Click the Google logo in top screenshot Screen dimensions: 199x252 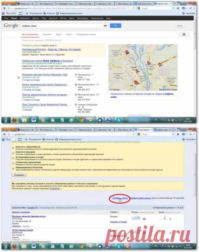[11, 26]
